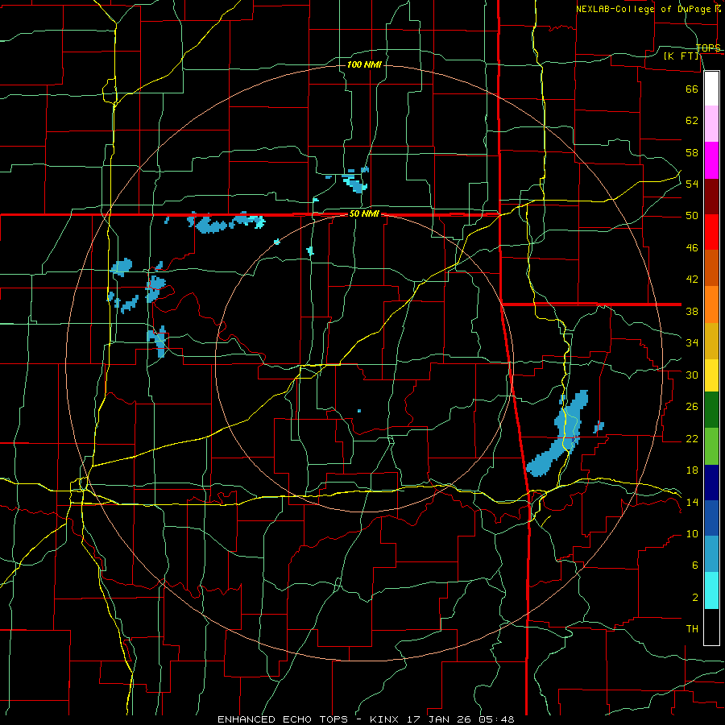Image resolution: width=725 pixels, height=725 pixels.
Task: Click the '58' legend scale value
Action: 692,152
